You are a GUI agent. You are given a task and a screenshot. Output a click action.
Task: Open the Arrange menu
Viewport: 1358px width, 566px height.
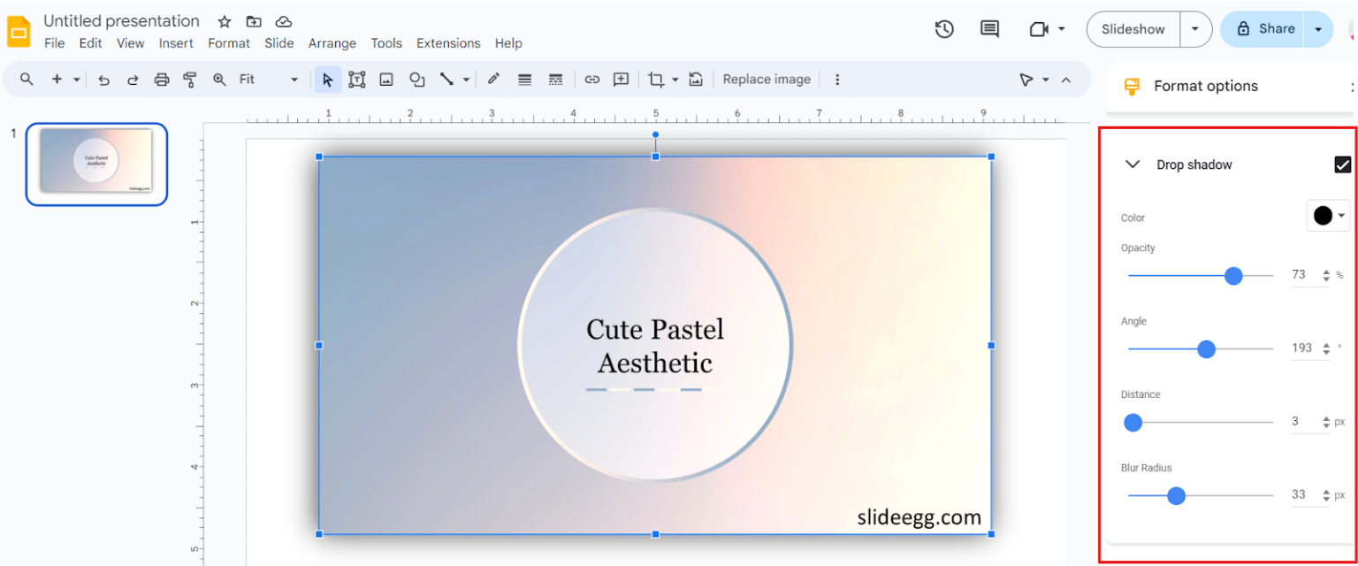[332, 42]
